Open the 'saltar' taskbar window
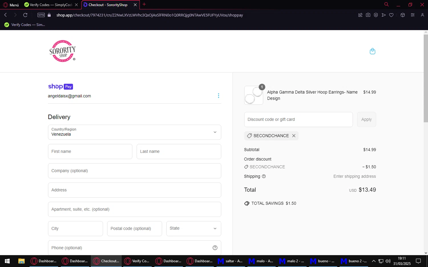The height and width of the screenshot is (267, 428). click(231, 261)
